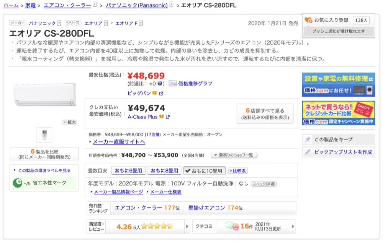383x241 pixels.
Task: Open the 価格推移グラフ chart icon
Action: tap(172, 83)
